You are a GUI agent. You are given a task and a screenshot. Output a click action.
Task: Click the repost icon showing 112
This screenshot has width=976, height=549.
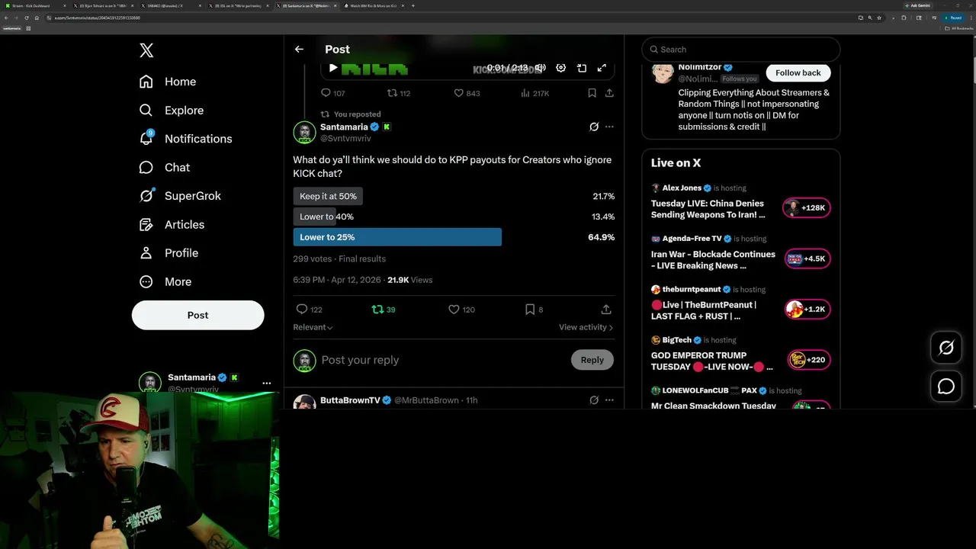(x=399, y=93)
